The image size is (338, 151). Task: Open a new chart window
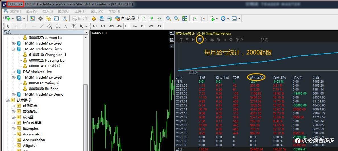[x=8, y=18]
